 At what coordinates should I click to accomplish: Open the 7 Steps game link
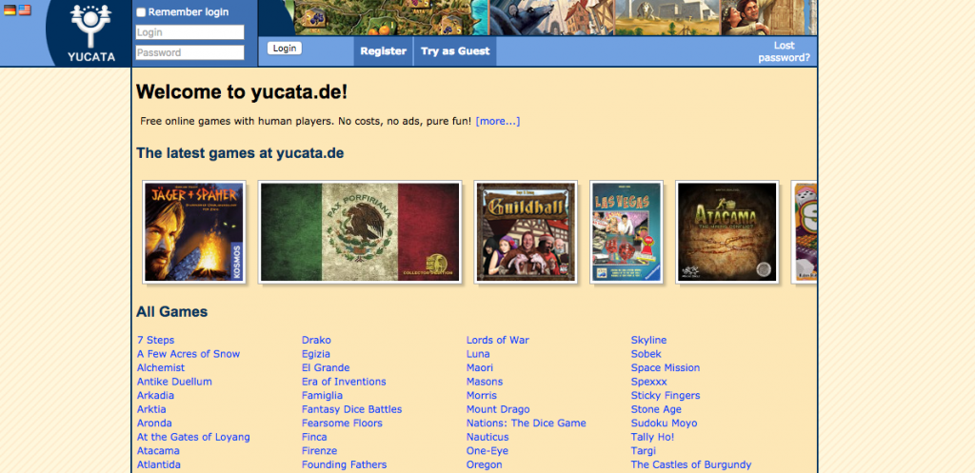(155, 341)
